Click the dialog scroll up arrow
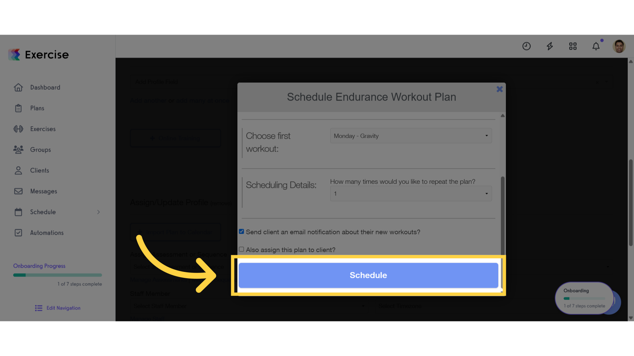Viewport: 634px width, 356px height. tap(503, 116)
